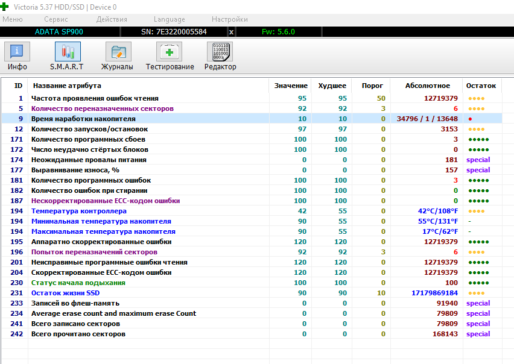Sort by the Абсолютное column header
Image resolution: width=514 pixels, height=364 pixels.
tap(428, 86)
